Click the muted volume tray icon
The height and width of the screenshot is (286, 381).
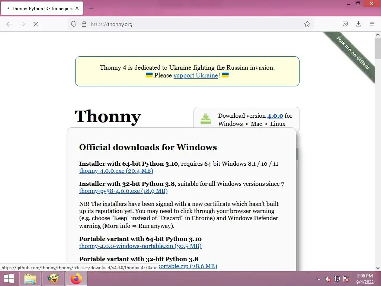(328, 279)
